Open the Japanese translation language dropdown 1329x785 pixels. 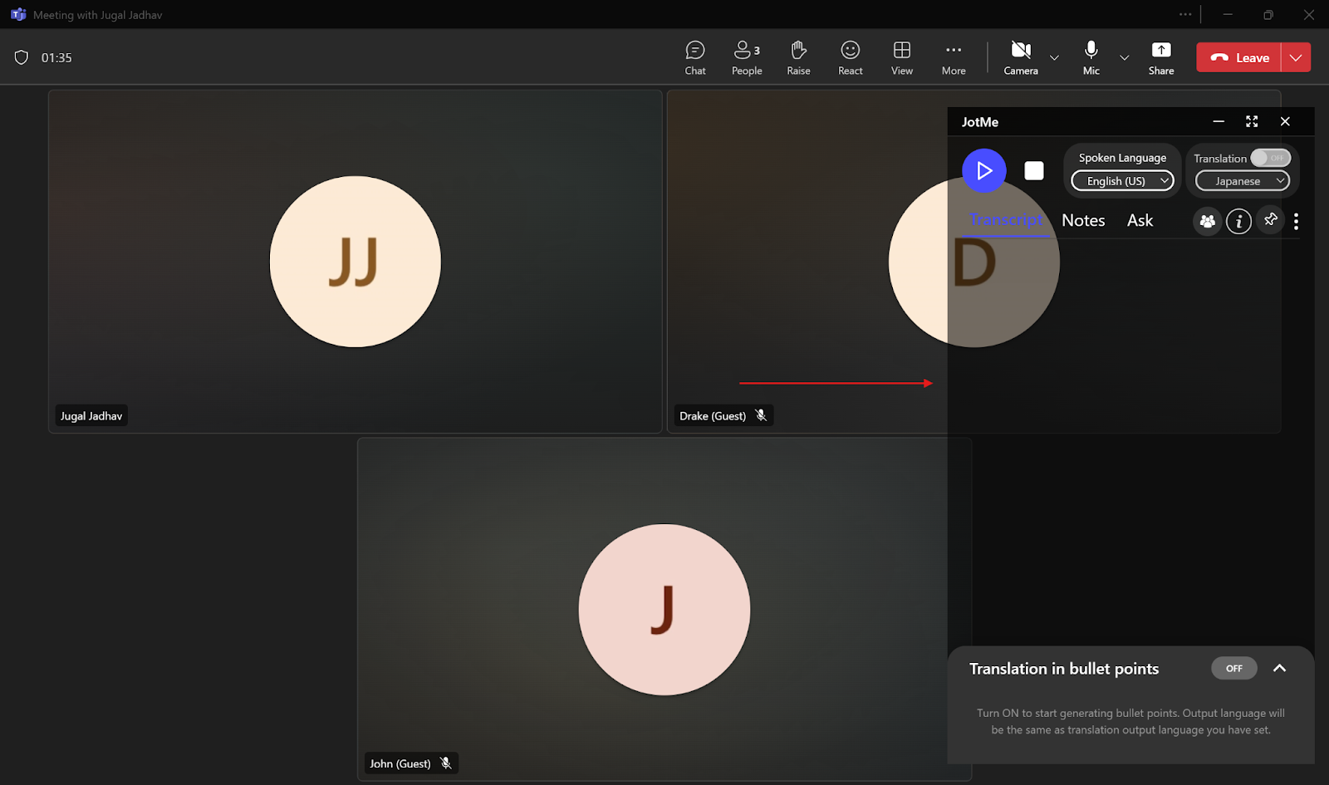(x=1242, y=181)
